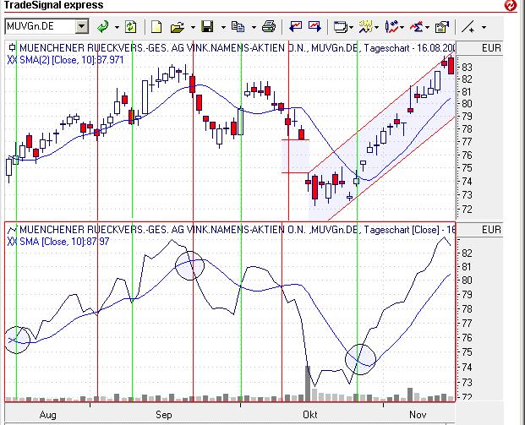Click the line series icon before lower title
Image resolution: width=525 pixels, height=425 pixels.
(x=12, y=230)
